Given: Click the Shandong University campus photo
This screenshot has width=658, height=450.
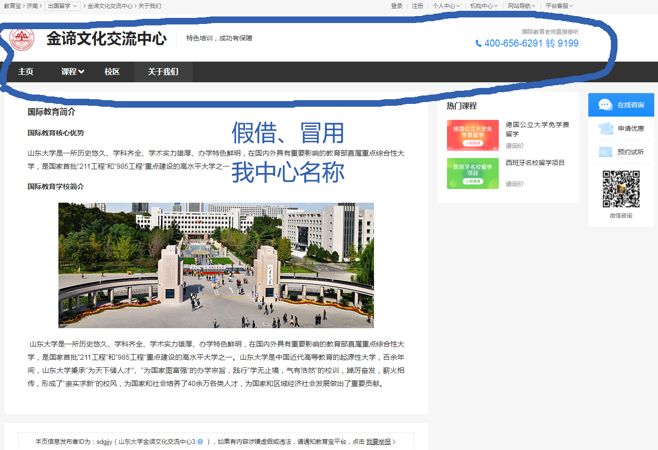Looking at the screenshot, I should tap(216, 265).
